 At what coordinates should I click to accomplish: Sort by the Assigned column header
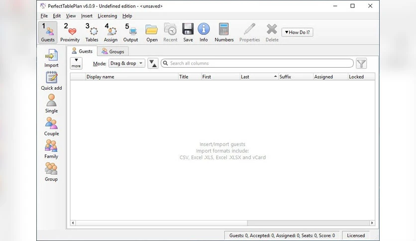coord(330,77)
